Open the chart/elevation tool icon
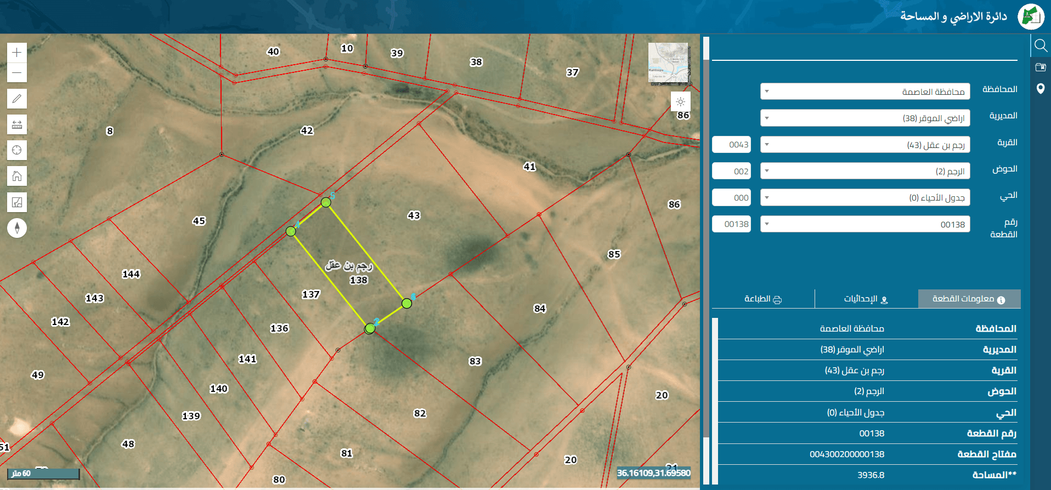 (x=17, y=202)
